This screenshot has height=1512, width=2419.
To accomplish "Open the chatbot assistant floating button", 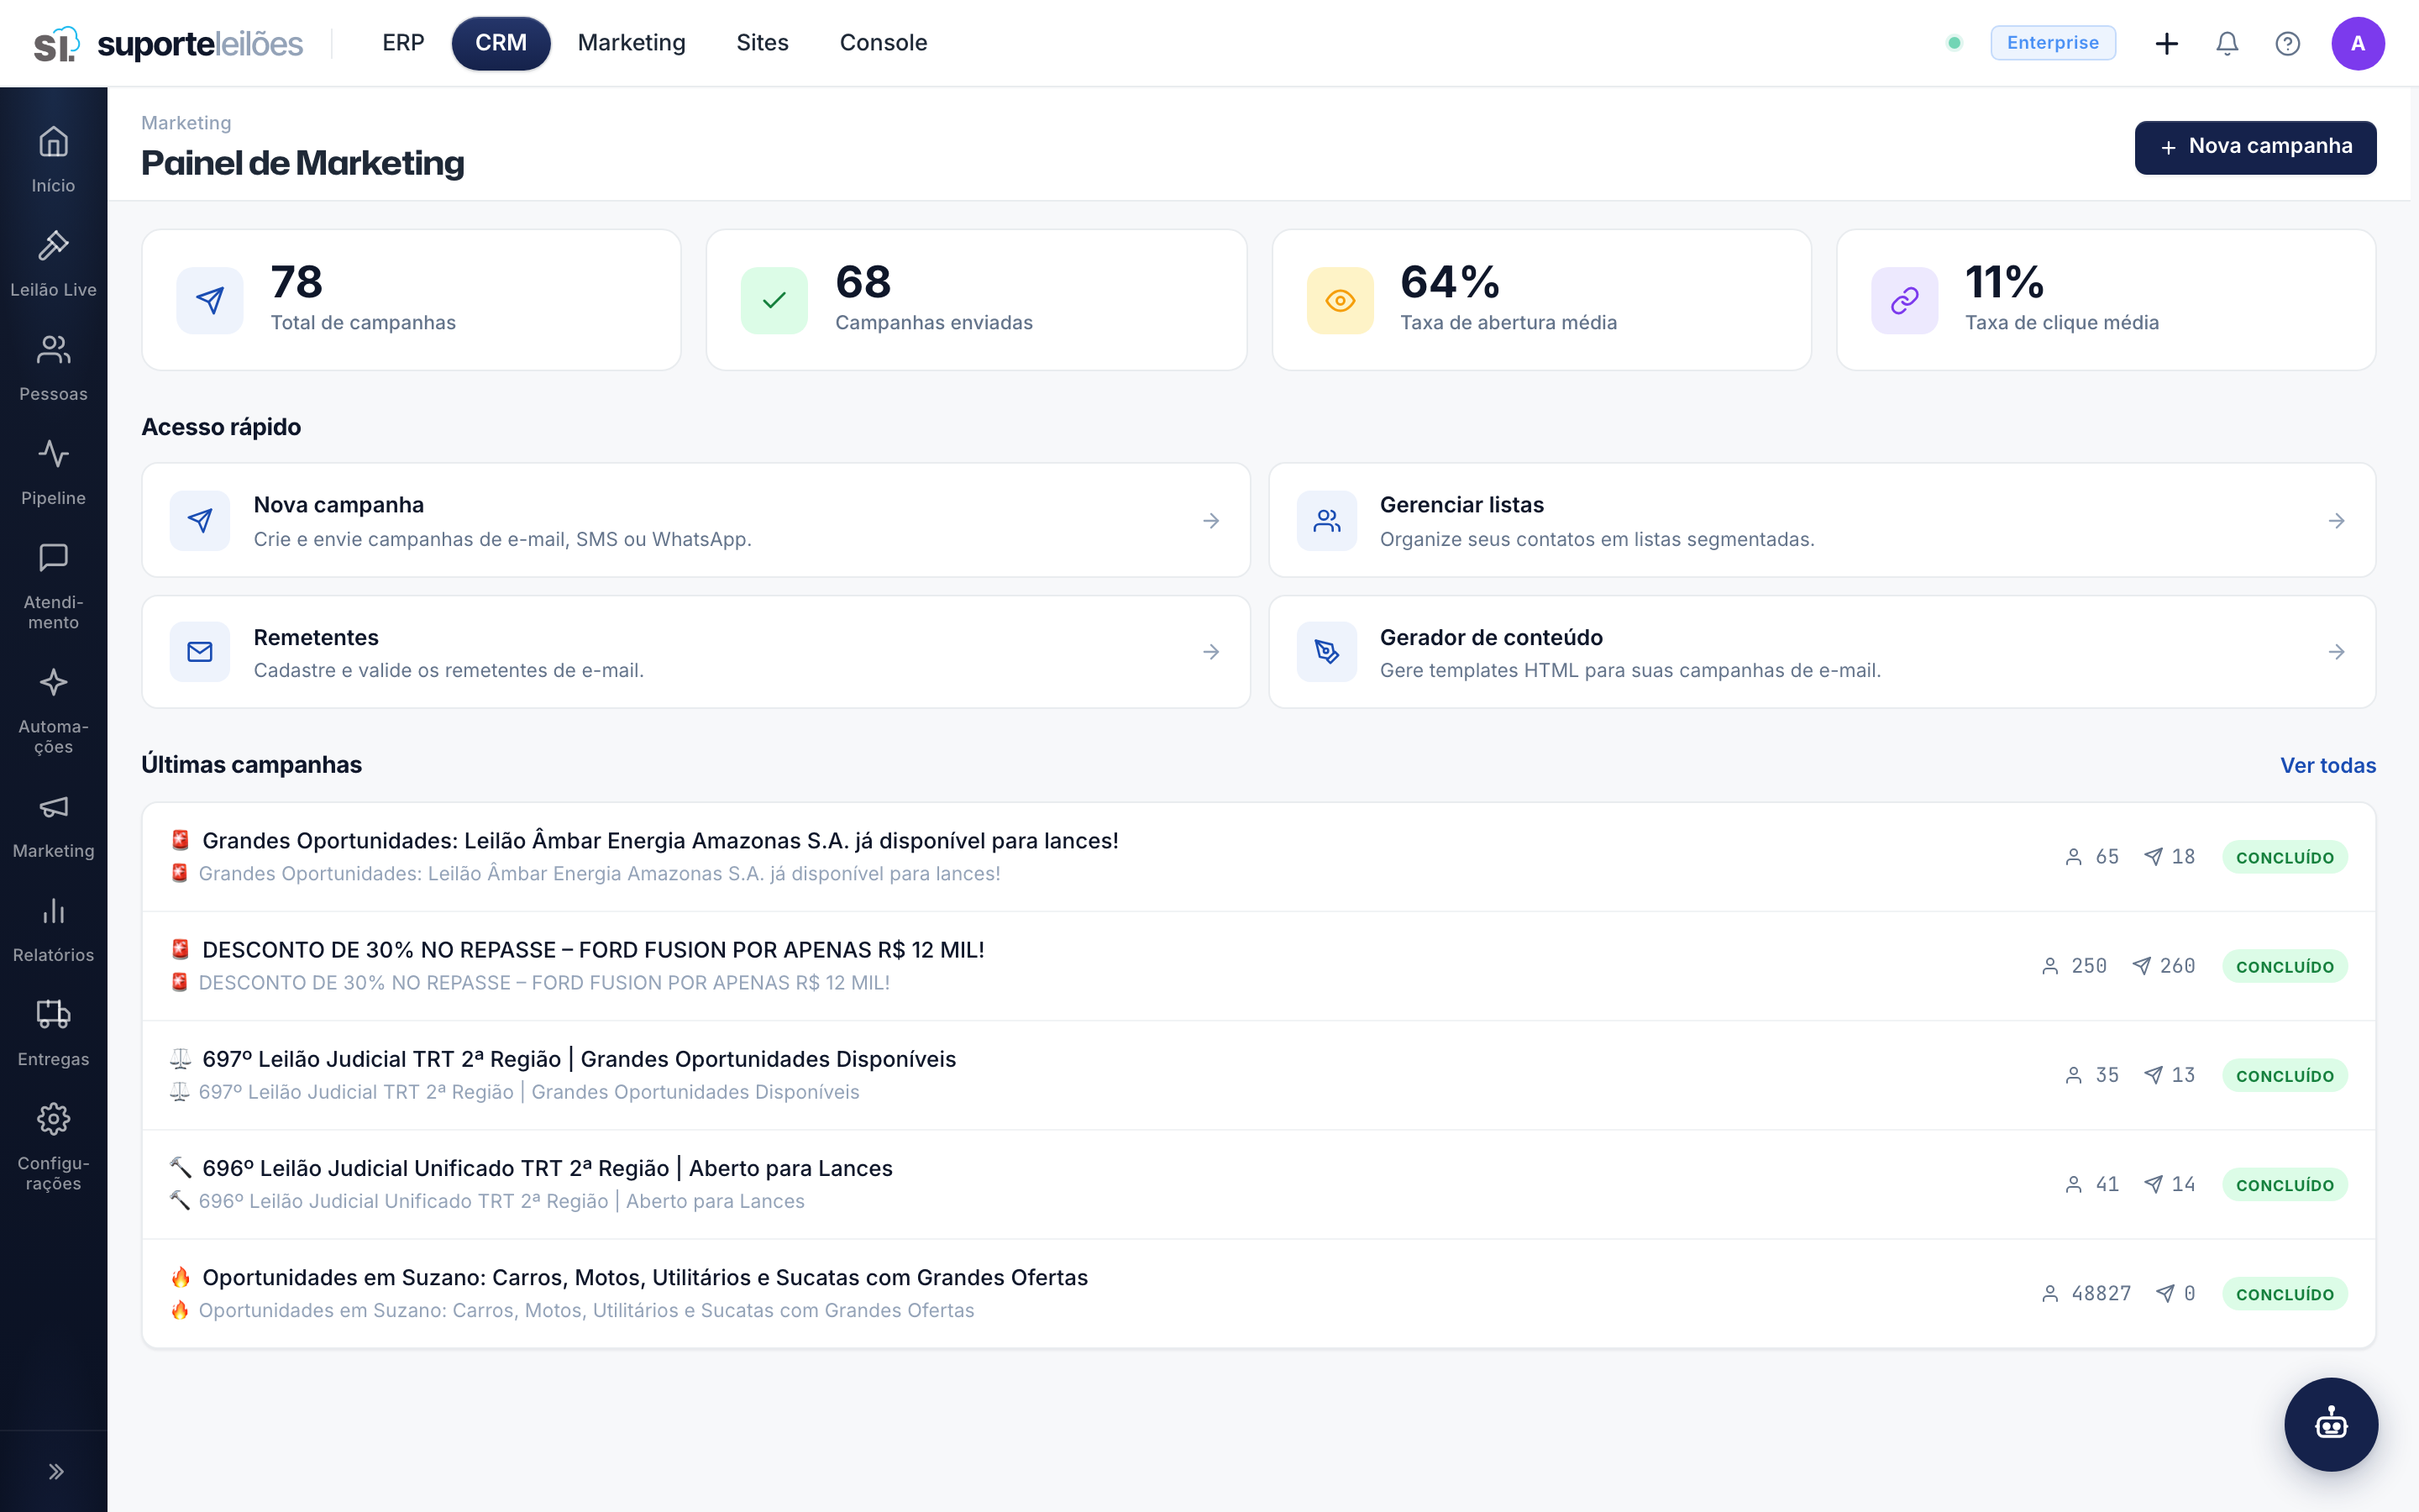I will tap(2331, 1424).
